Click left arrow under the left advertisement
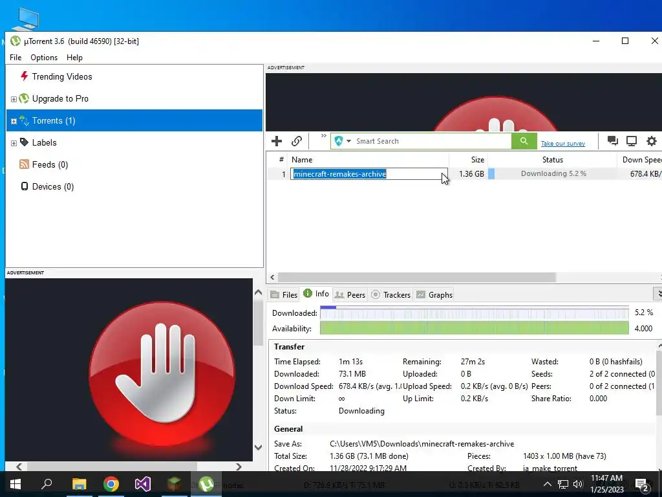Image resolution: width=662 pixels, height=497 pixels. (x=19, y=467)
